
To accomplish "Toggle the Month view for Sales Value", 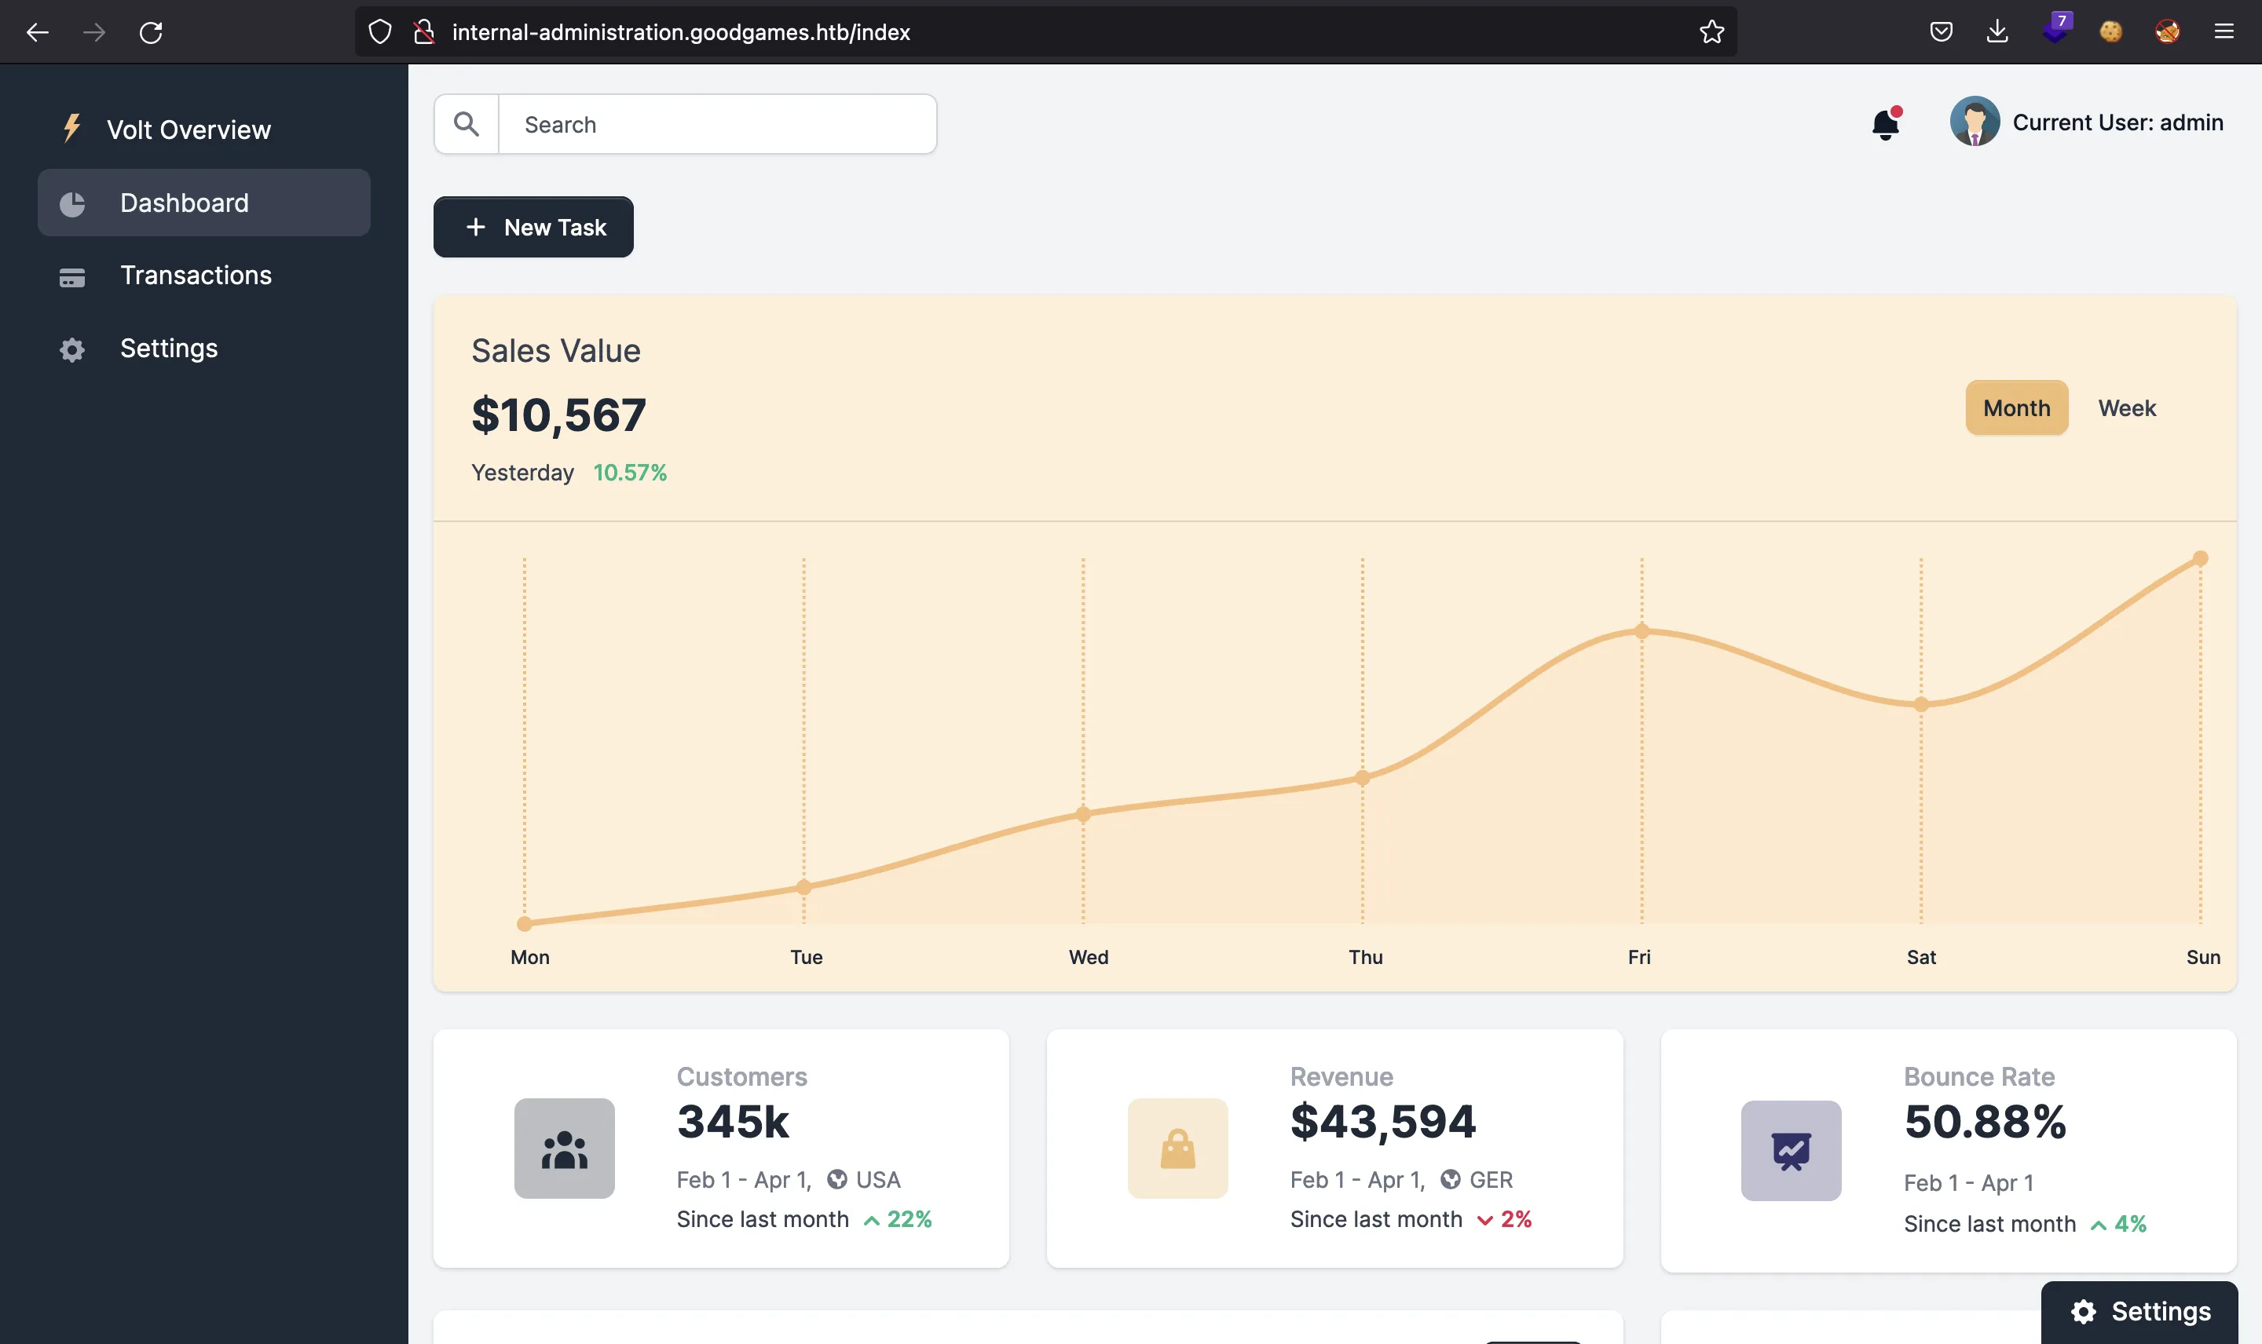I will (x=2015, y=407).
